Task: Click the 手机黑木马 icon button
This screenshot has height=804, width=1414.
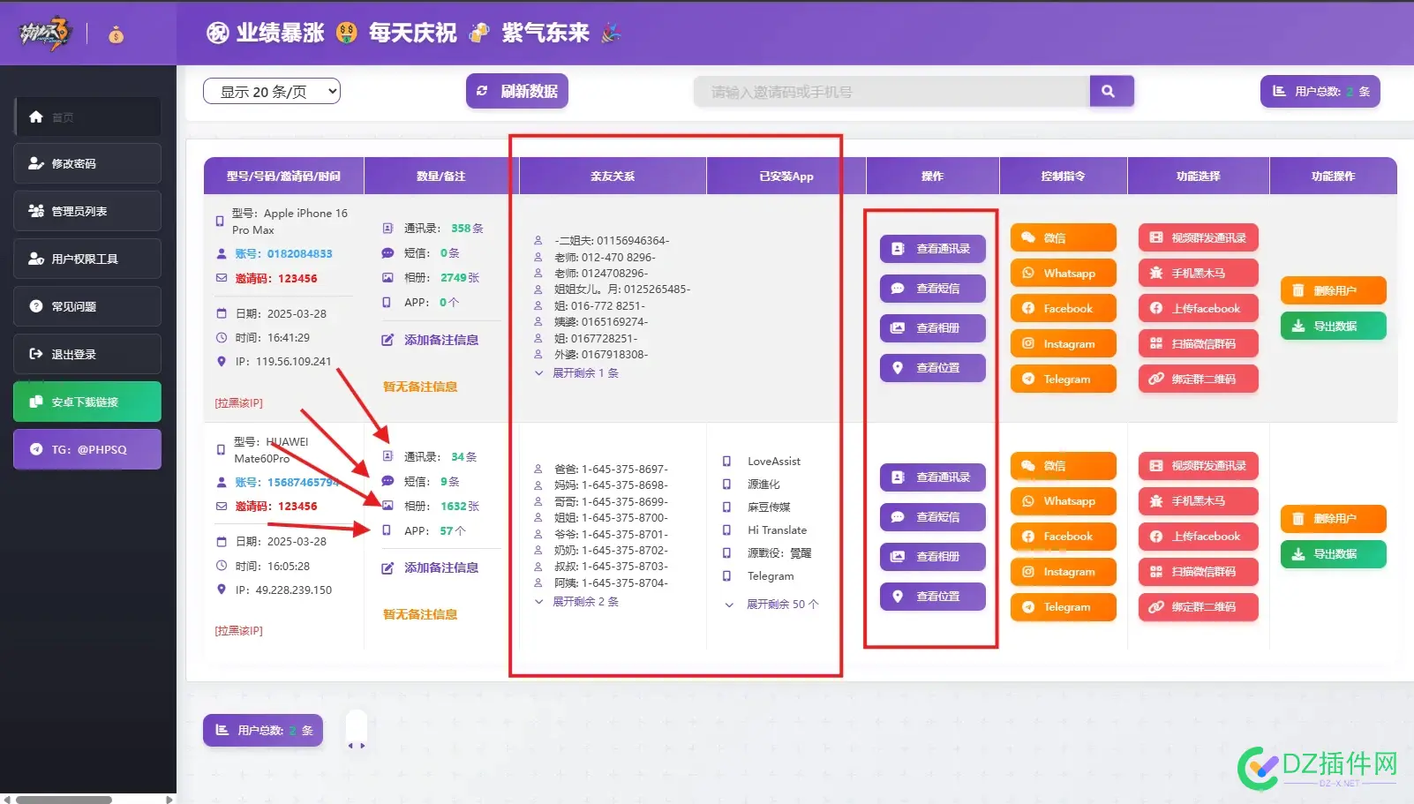Action: point(1198,272)
